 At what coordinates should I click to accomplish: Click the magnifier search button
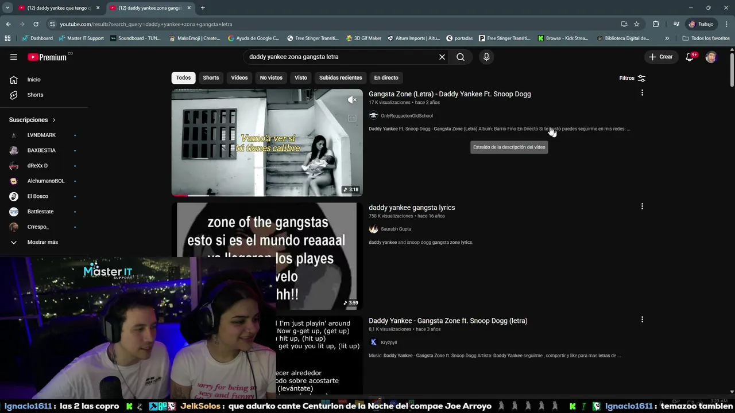(461, 57)
